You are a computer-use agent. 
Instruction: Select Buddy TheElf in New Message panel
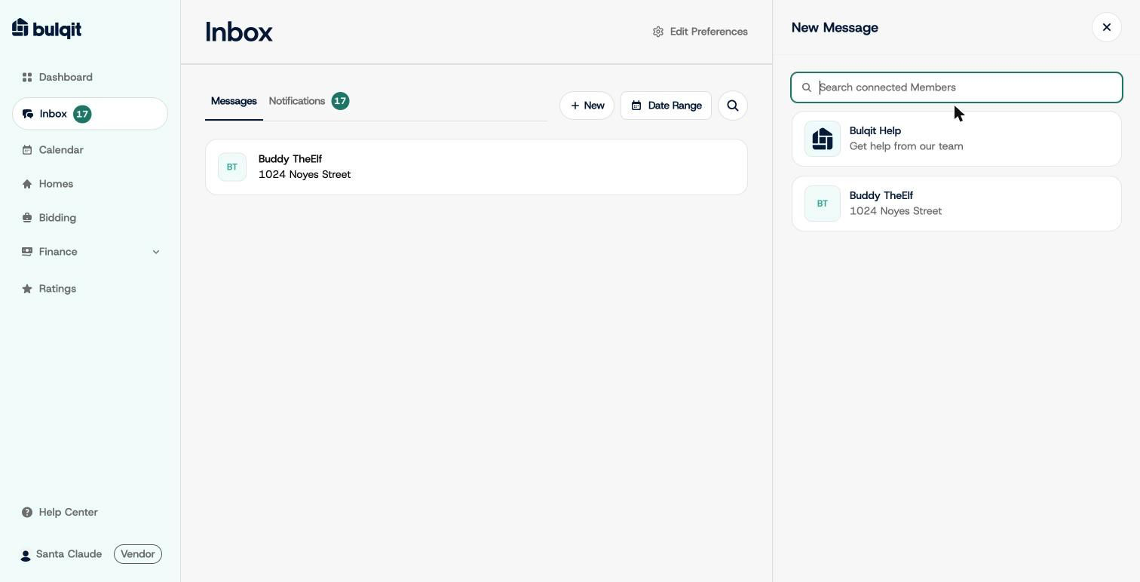(957, 204)
